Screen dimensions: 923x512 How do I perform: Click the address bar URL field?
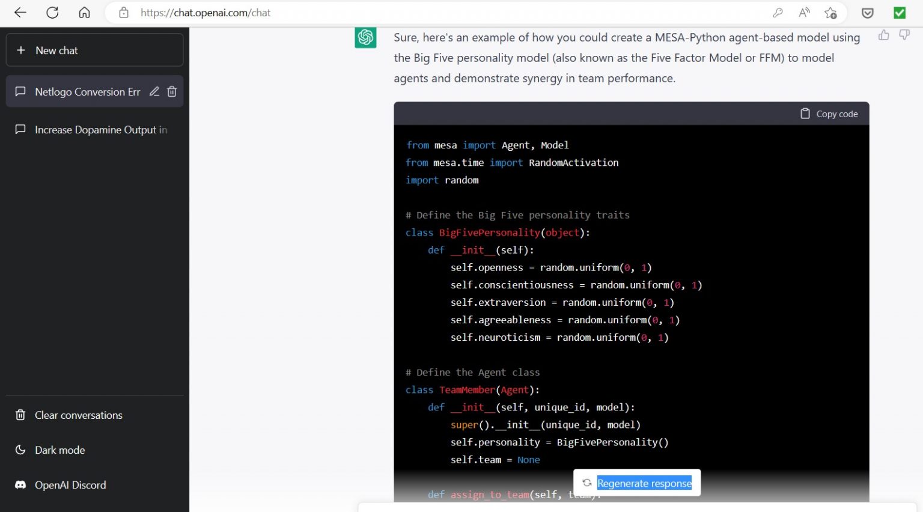(421, 13)
